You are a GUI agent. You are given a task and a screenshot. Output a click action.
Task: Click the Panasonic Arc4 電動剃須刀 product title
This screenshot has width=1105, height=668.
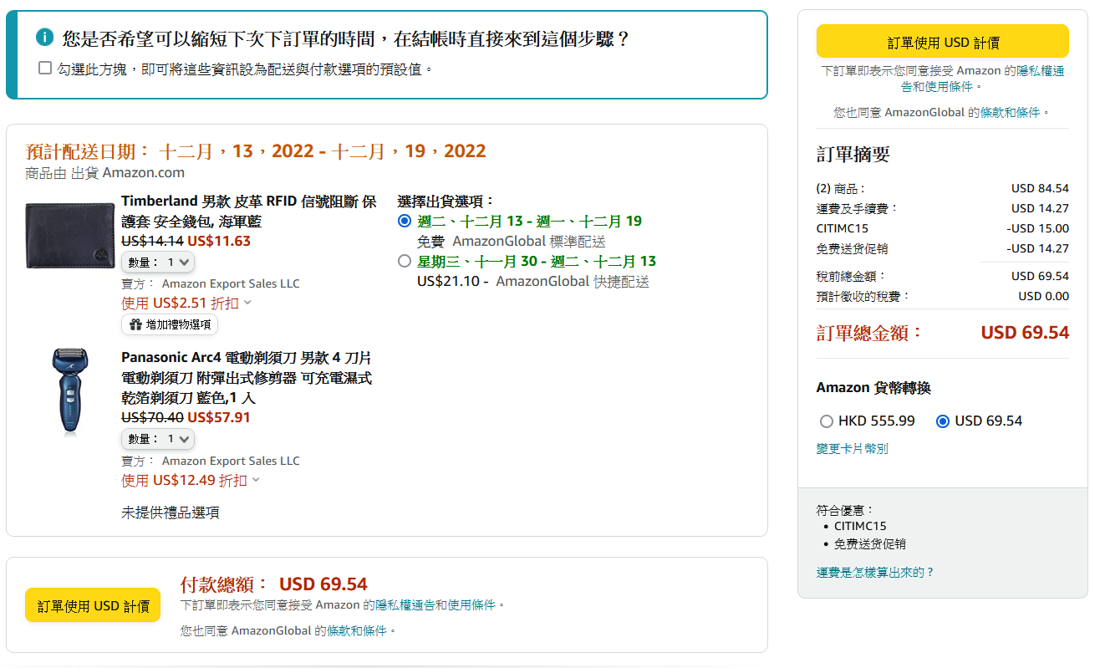[247, 378]
